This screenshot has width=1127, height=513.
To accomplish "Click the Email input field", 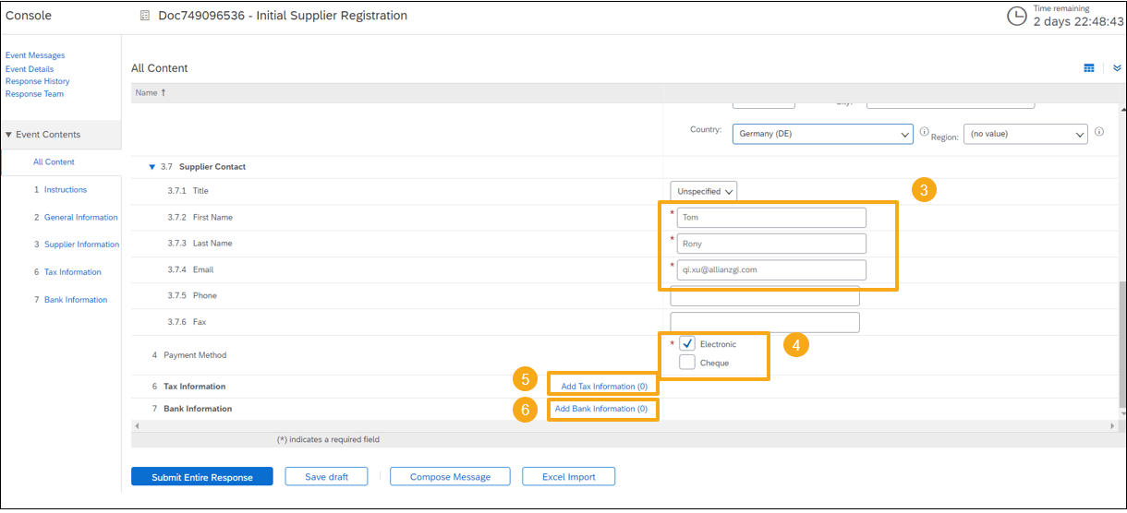I will coord(771,269).
